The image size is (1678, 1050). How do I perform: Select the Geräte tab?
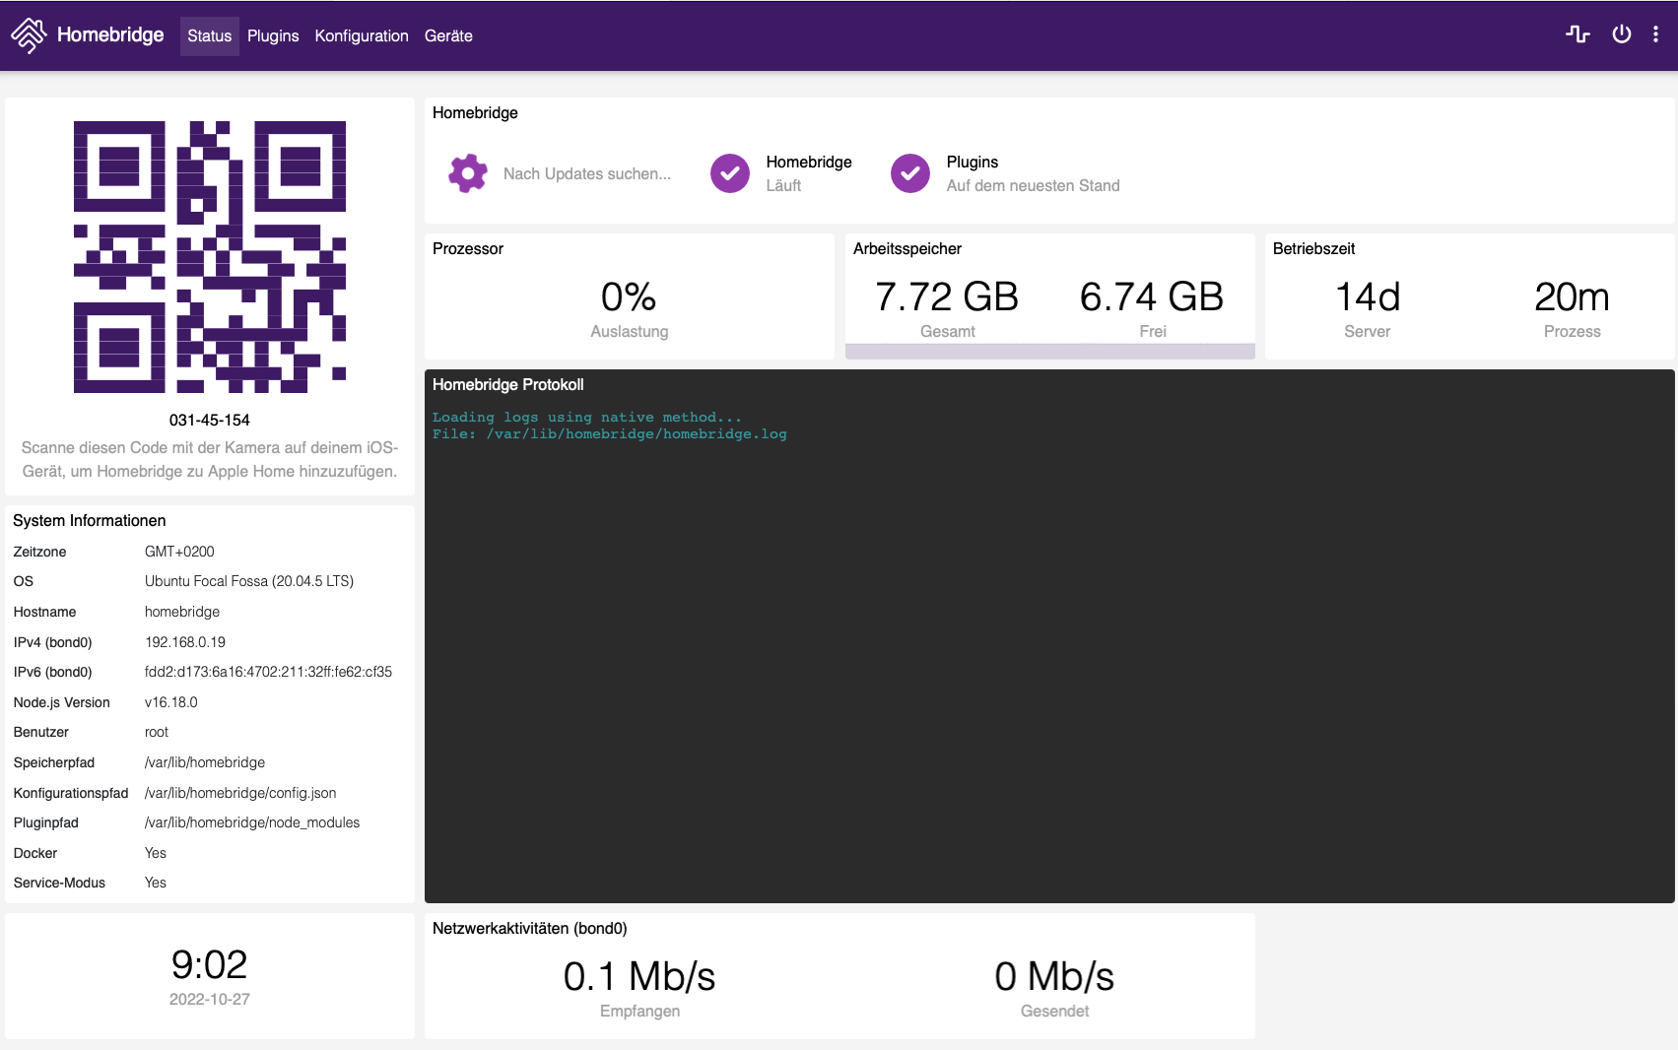[448, 35]
